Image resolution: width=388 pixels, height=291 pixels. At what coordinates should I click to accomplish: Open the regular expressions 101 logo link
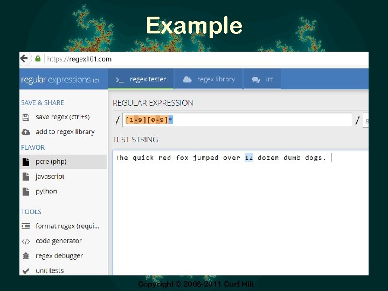60,80
